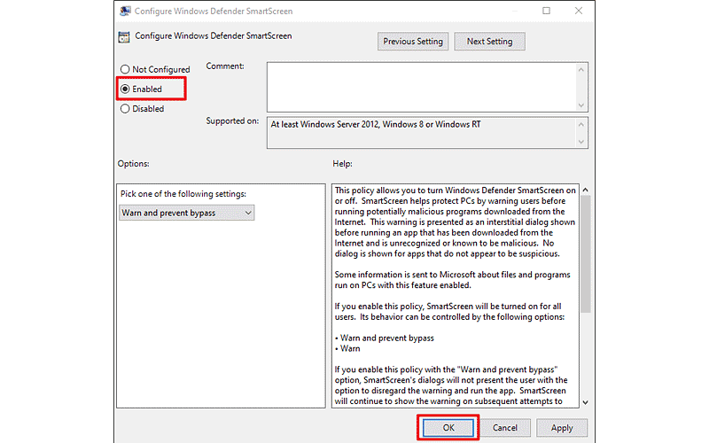
Task: Click the 'Configure Windows Defender SmartScreen' heading text
Action: click(214, 35)
